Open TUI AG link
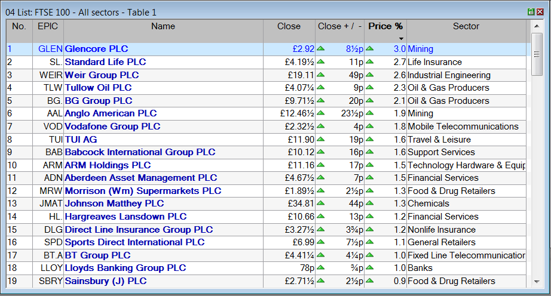This screenshot has height=296, width=551. click(81, 140)
